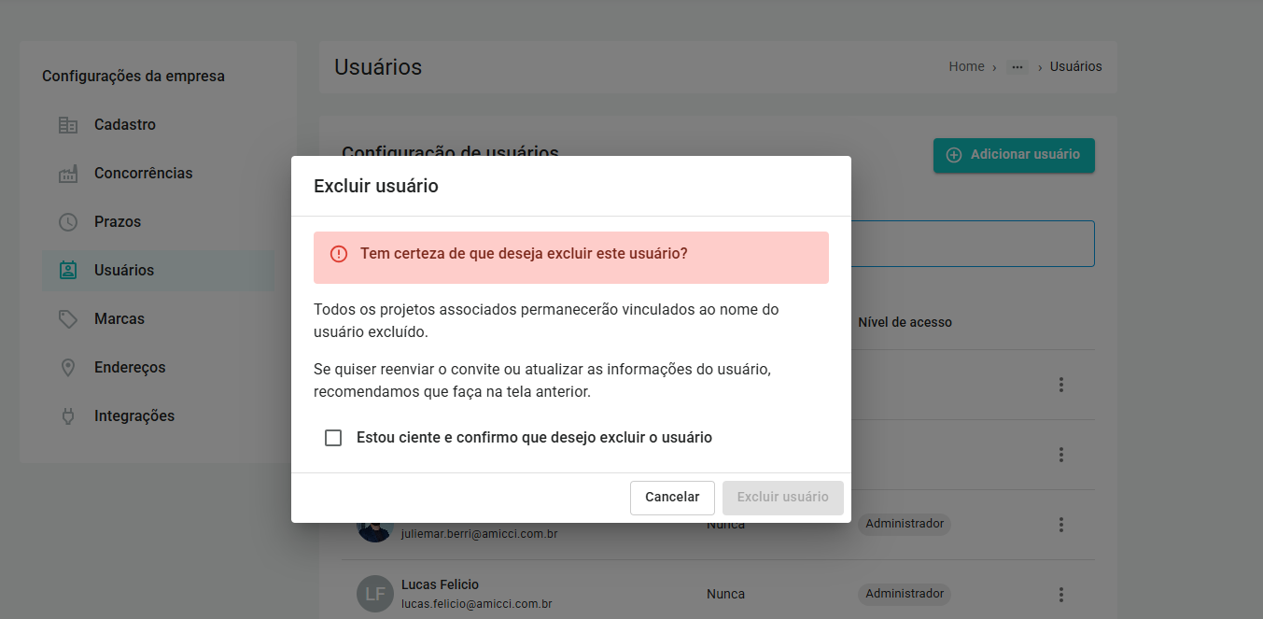
Task: Click the Cadastro building icon
Action: coord(67,125)
